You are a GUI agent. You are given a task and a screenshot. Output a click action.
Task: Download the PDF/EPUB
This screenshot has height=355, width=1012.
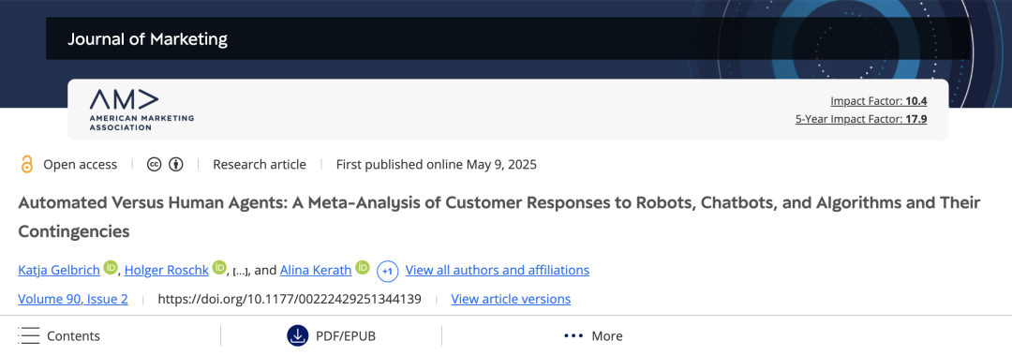331,335
